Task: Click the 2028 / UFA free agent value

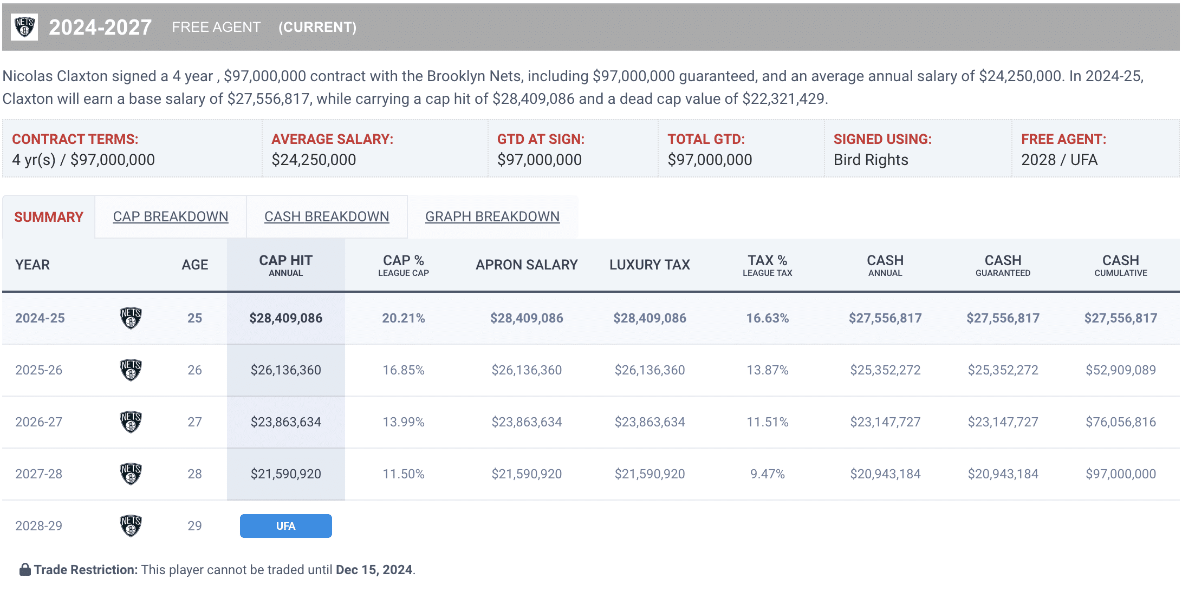Action: pyautogui.click(x=1060, y=160)
